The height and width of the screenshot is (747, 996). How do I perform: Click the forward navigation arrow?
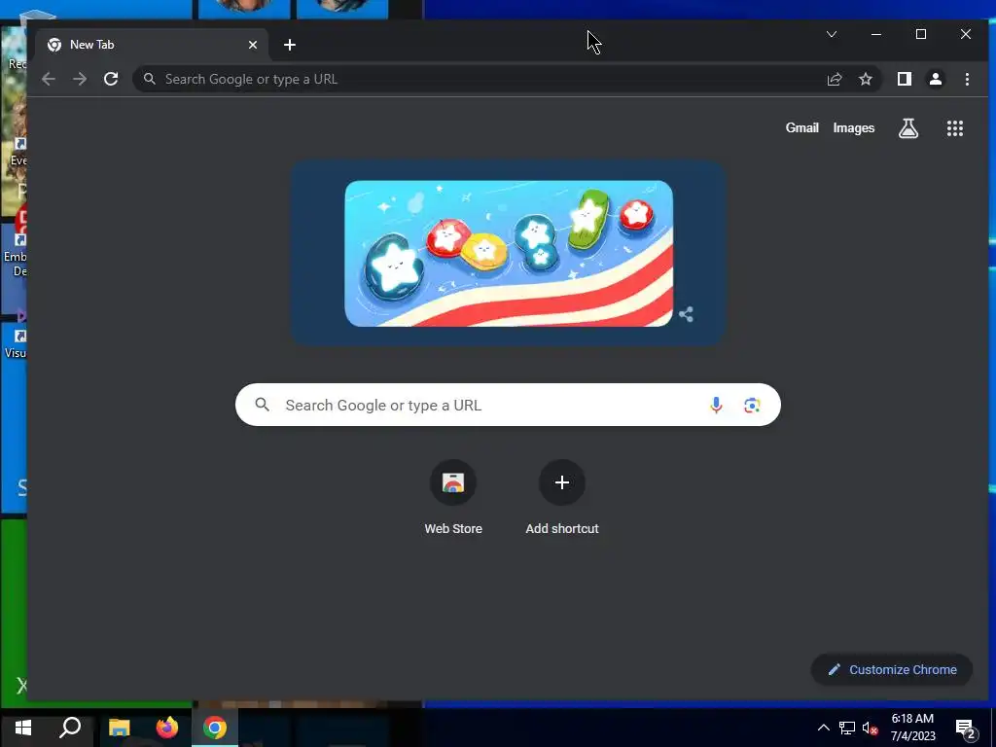point(80,80)
